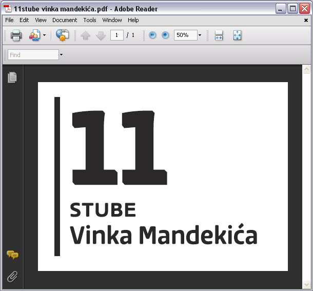Image resolution: width=313 pixels, height=291 pixels.
Task: Open the View menu
Action: [41, 20]
